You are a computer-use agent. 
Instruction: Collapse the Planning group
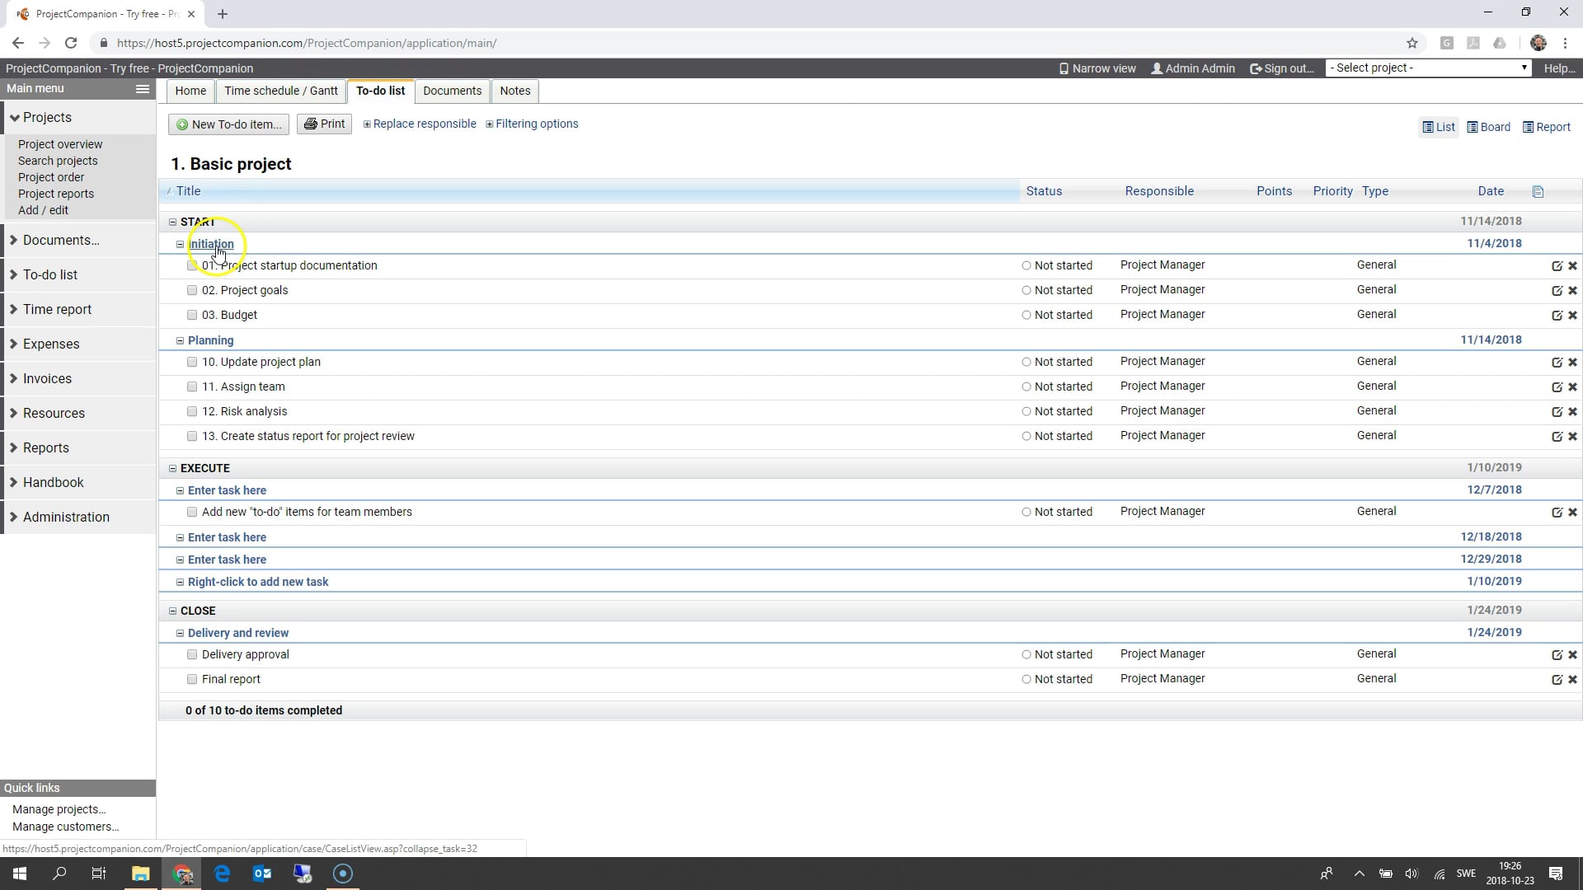point(180,340)
